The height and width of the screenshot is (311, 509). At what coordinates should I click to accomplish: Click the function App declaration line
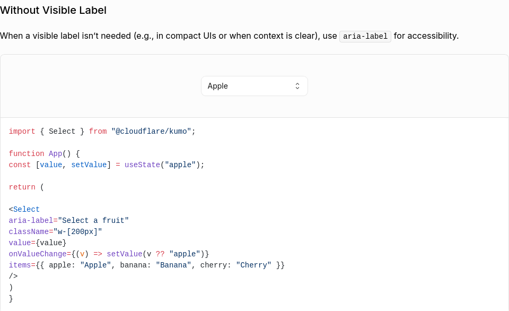[44, 153]
